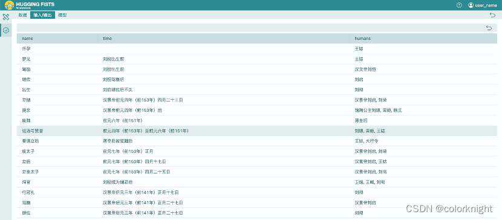Select humans cell 汉景帝刘启, 王娡

pyautogui.click(x=370, y=161)
